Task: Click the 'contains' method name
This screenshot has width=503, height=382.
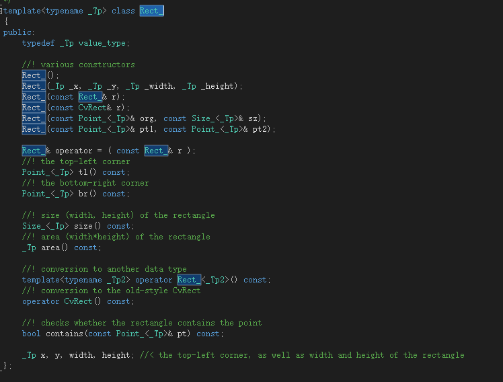Action: [x=64, y=334]
